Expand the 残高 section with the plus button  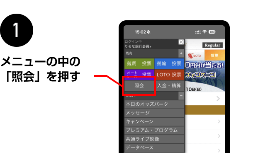point(181,53)
